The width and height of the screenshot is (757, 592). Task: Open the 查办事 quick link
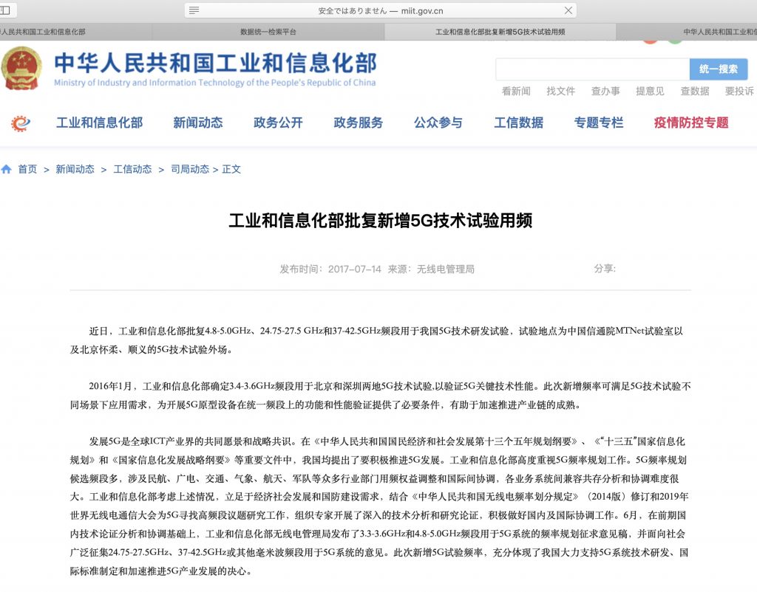tap(605, 91)
